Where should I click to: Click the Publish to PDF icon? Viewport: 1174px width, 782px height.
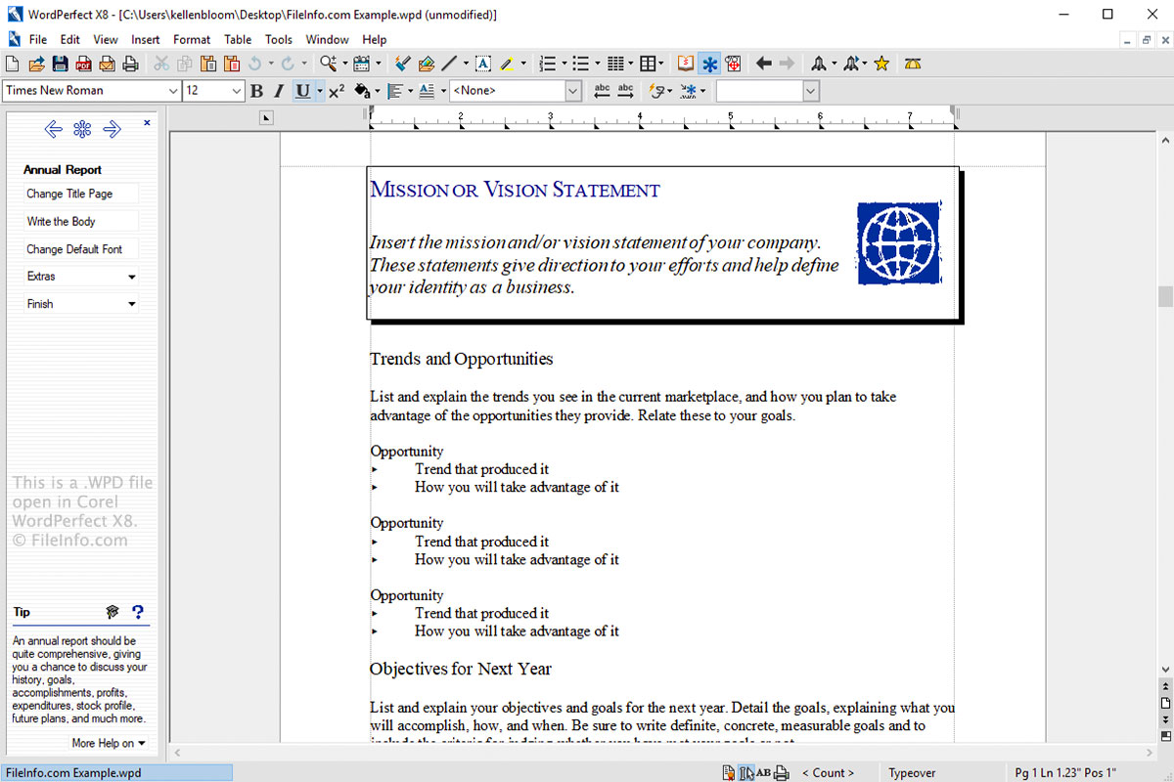tap(83, 65)
